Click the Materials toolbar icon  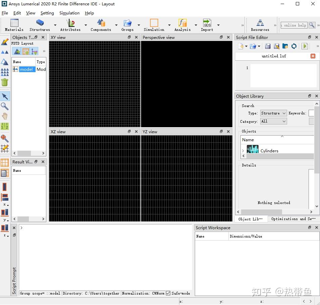point(14,23)
